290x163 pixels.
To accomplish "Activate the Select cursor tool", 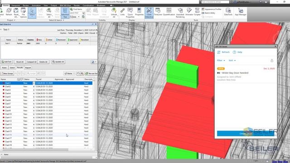I will coord(32,13).
